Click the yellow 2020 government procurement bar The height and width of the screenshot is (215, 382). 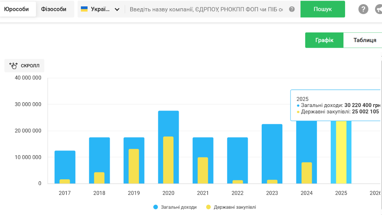click(x=168, y=160)
